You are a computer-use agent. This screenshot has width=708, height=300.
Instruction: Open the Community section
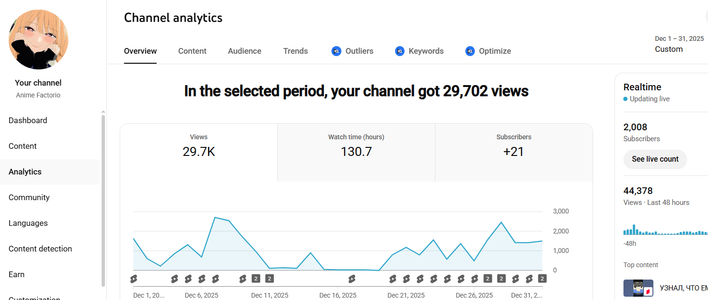[x=50, y=197]
